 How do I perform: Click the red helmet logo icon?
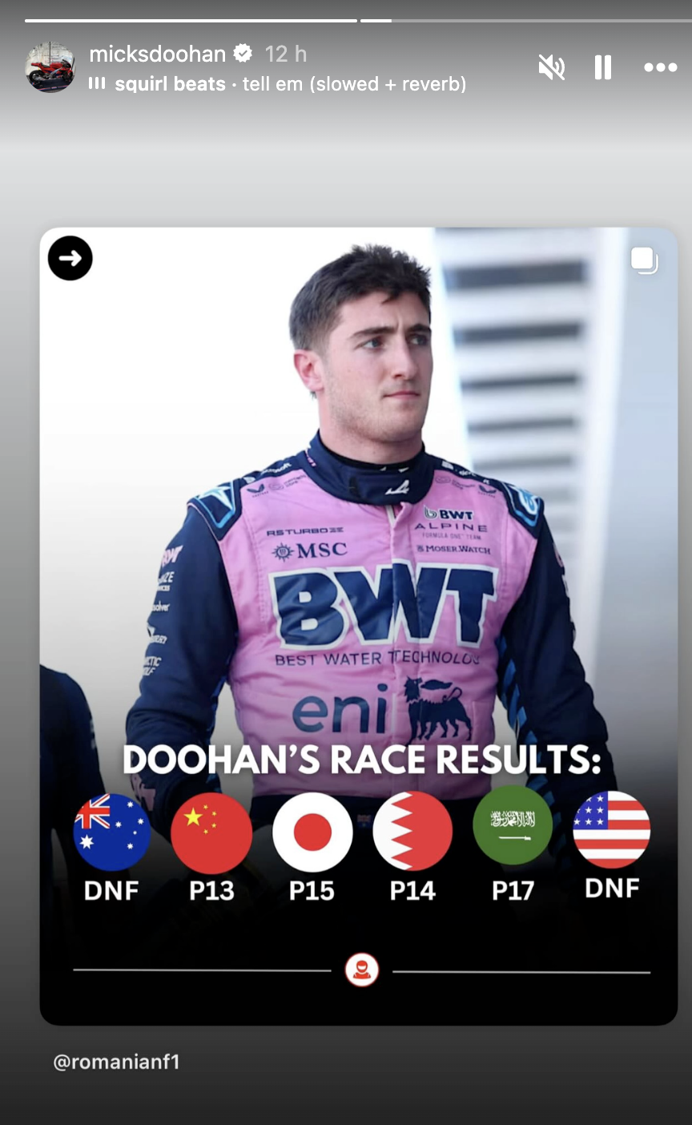click(362, 970)
